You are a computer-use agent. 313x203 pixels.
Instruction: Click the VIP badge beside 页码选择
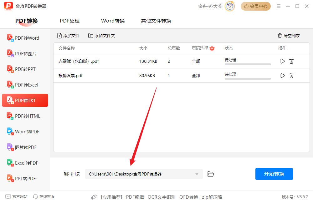tap(212, 48)
